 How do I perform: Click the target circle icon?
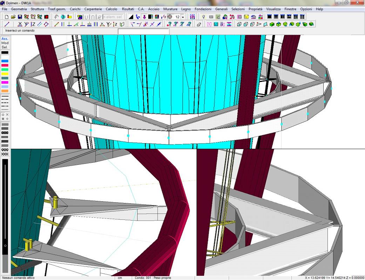(x=170, y=17)
